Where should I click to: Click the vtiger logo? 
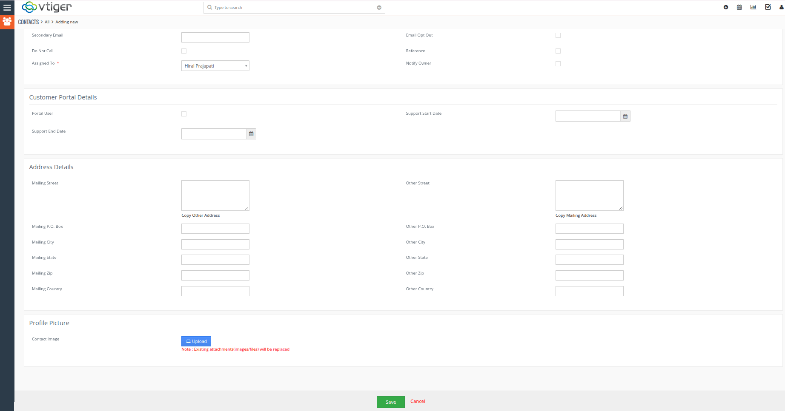47,7
